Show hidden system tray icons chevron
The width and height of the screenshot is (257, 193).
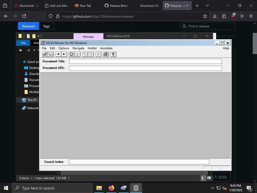212,188
